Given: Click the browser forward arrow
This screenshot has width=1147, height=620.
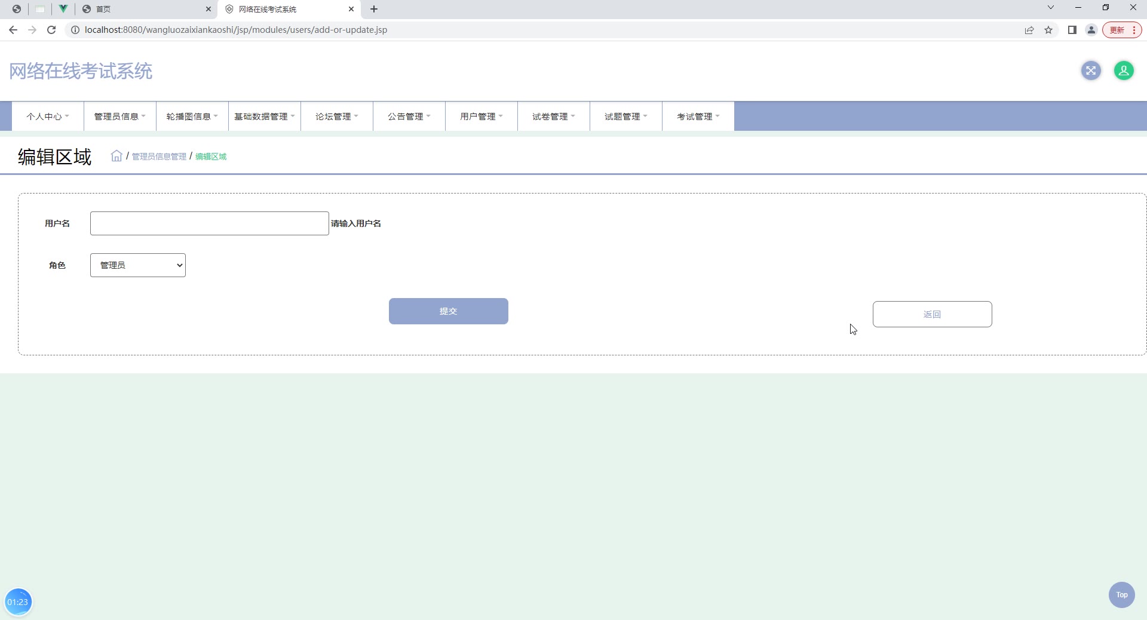Looking at the screenshot, I should click(x=32, y=30).
